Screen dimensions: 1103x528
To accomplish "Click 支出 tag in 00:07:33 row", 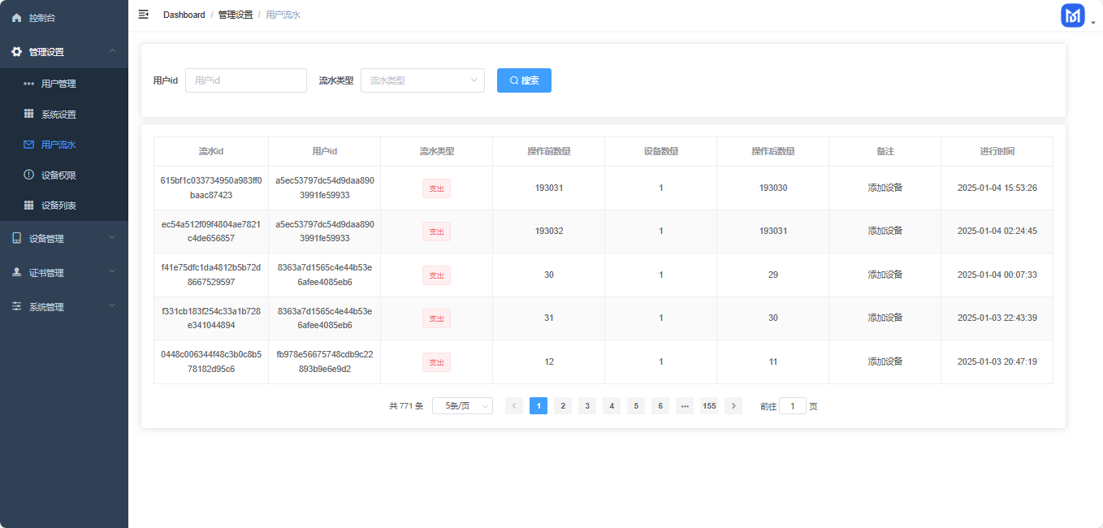I will coord(436,275).
